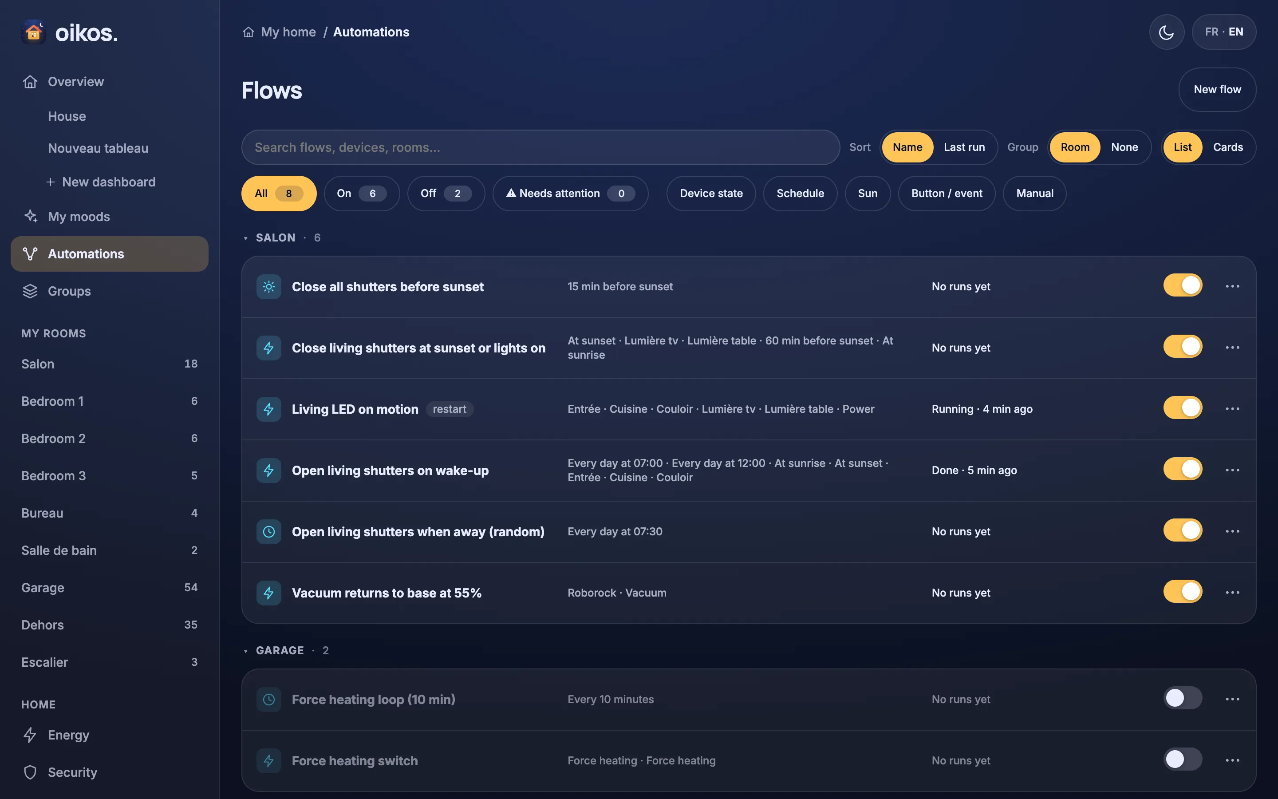Click sun icon on Close all shutters row

click(269, 287)
